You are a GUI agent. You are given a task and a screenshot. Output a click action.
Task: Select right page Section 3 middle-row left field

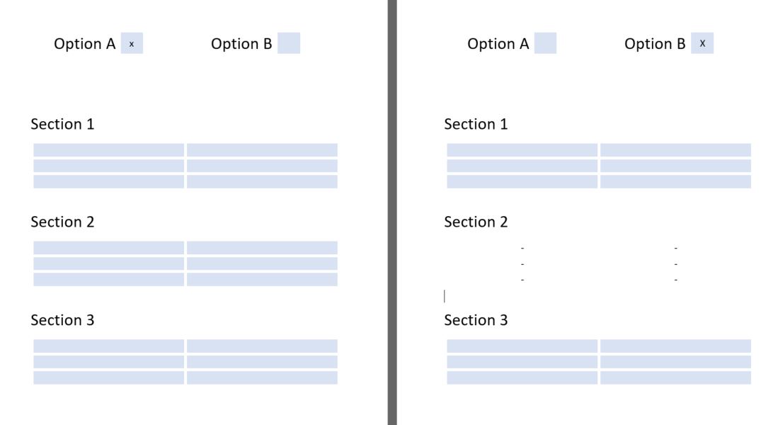tap(522, 361)
